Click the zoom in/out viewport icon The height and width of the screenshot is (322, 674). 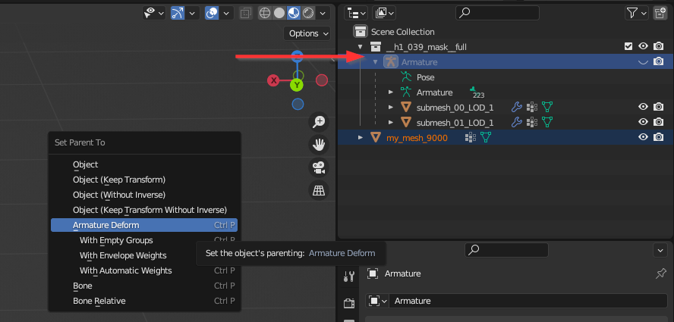click(x=319, y=122)
